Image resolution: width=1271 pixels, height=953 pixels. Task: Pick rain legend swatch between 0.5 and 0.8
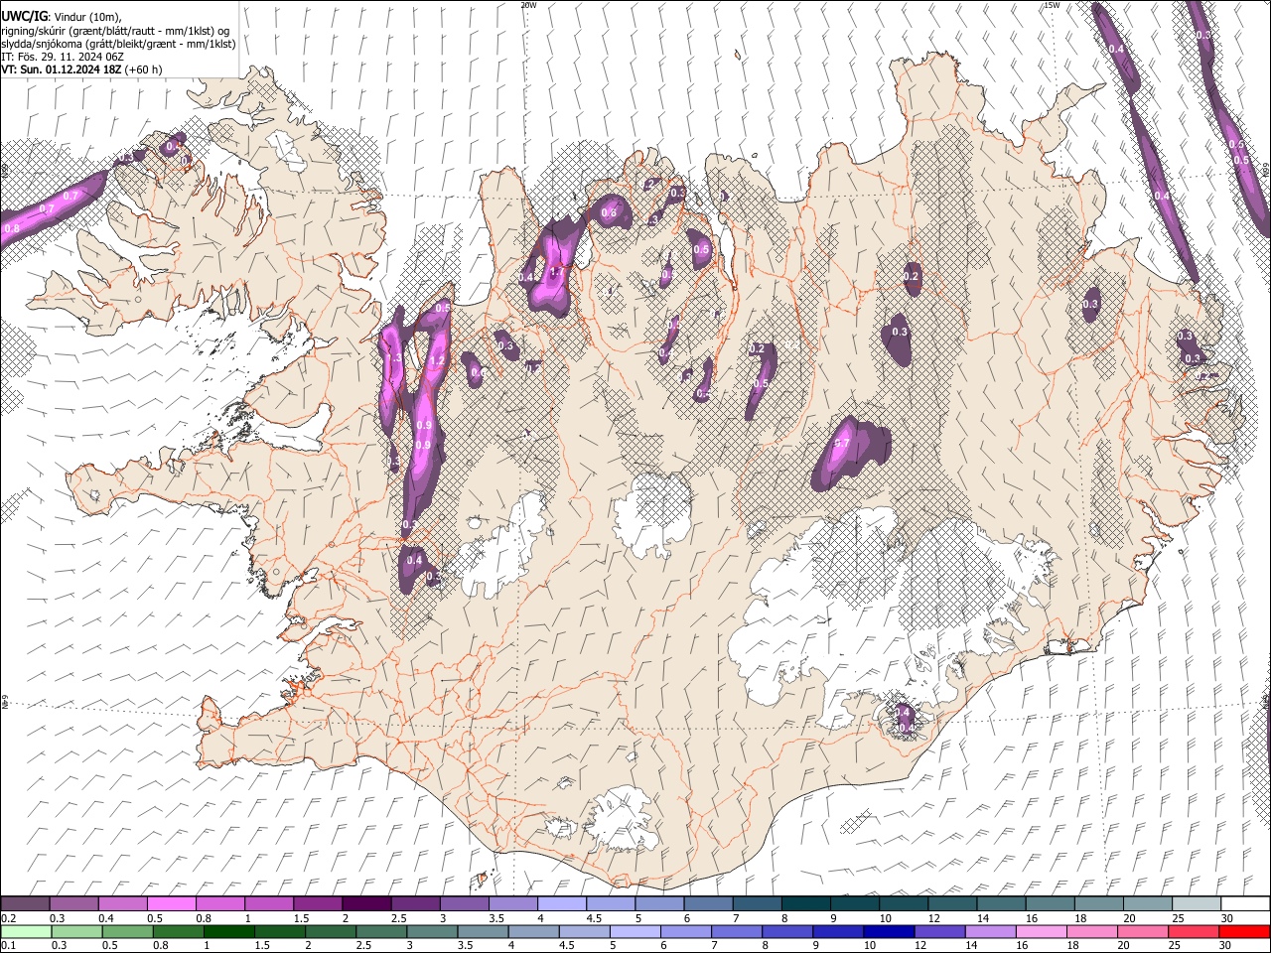127,931
